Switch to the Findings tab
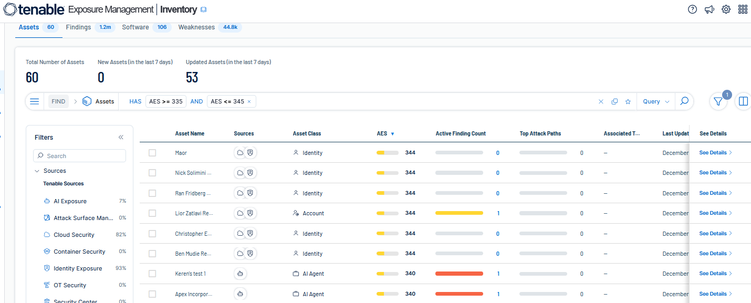The image size is (751, 303). [79, 27]
